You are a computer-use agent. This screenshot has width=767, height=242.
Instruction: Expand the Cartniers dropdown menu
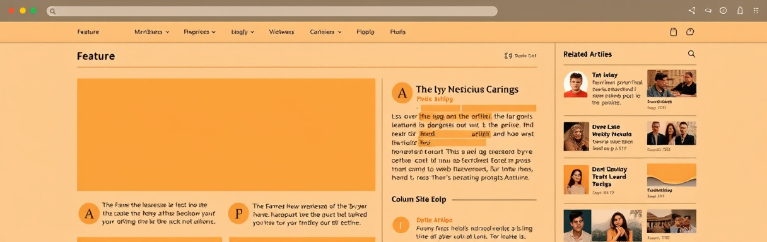click(326, 32)
